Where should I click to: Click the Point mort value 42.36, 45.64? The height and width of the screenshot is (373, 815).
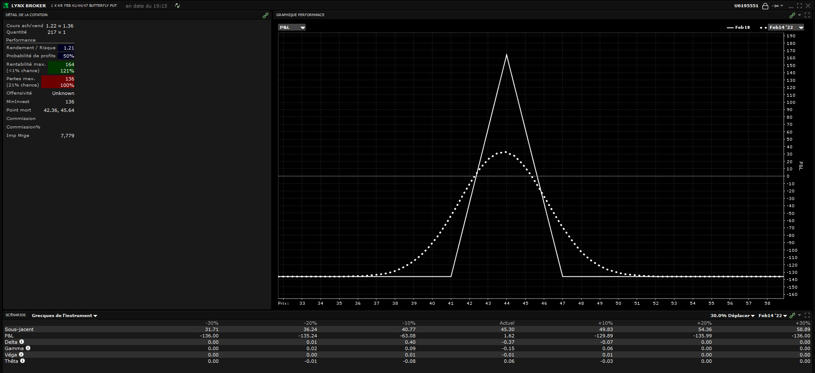pyautogui.click(x=59, y=110)
